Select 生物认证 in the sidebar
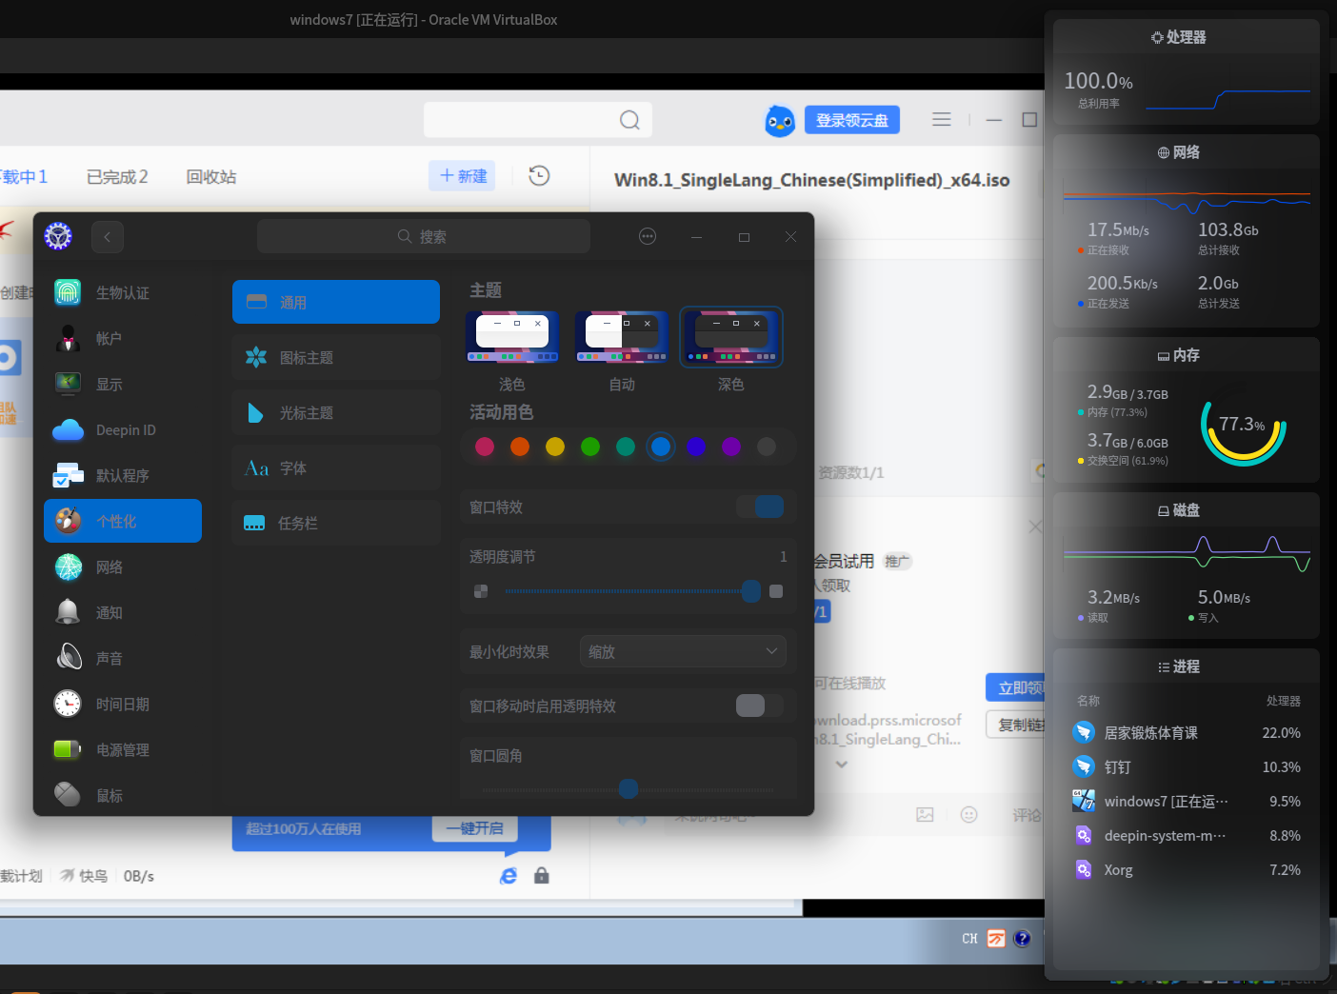This screenshot has height=994, width=1337. click(122, 292)
